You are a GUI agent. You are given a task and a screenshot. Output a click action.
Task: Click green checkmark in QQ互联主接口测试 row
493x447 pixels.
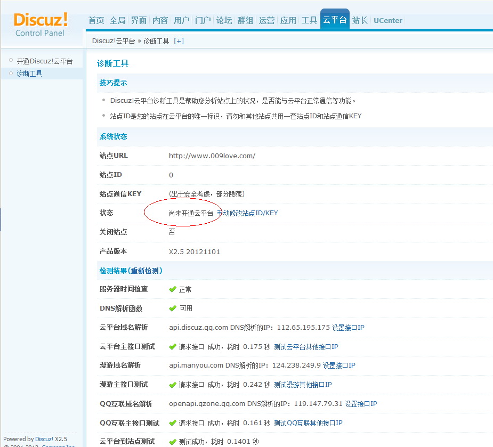tap(173, 423)
